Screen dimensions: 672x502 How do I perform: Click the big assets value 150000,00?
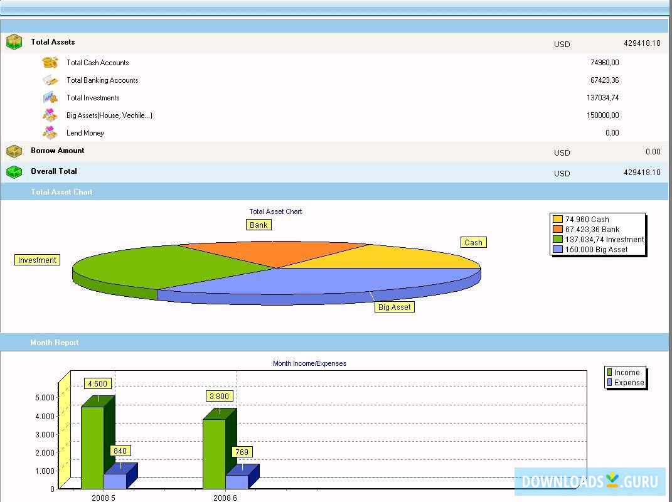tap(602, 115)
